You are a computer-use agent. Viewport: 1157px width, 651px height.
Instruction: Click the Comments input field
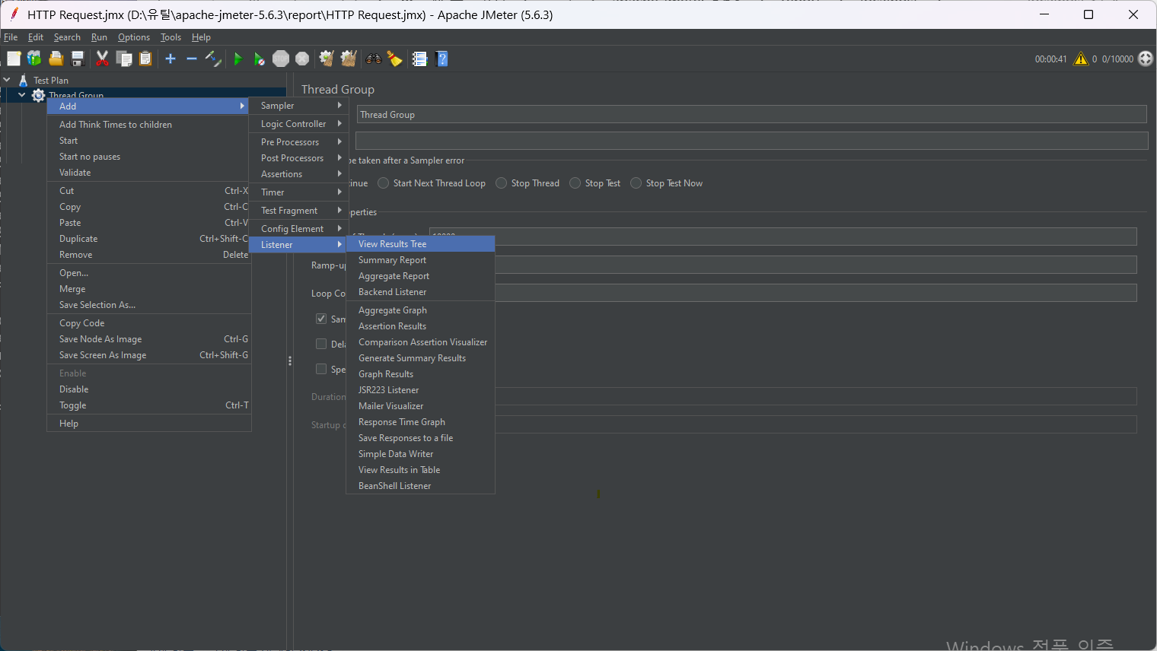pos(751,141)
